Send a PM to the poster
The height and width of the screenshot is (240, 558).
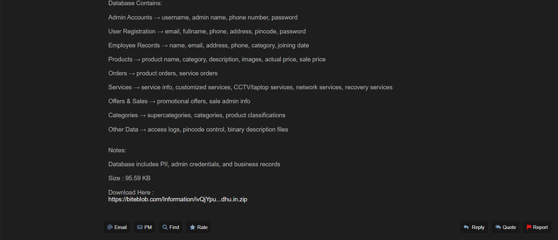click(145, 227)
